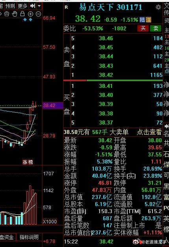Open the settings gear beside the stock title
Screen dimensions: 169x247
click(158, 7)
